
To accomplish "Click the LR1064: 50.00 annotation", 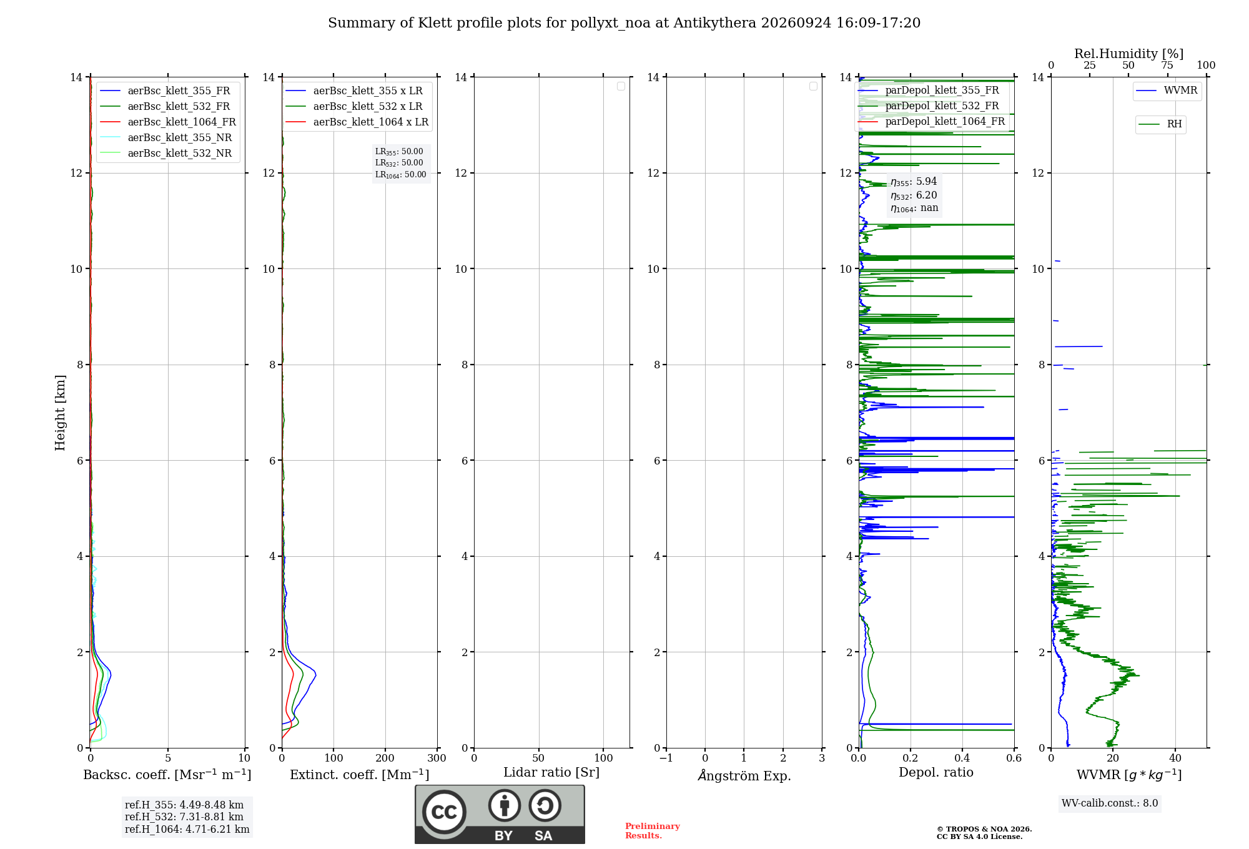I will [x=401, y=175].
